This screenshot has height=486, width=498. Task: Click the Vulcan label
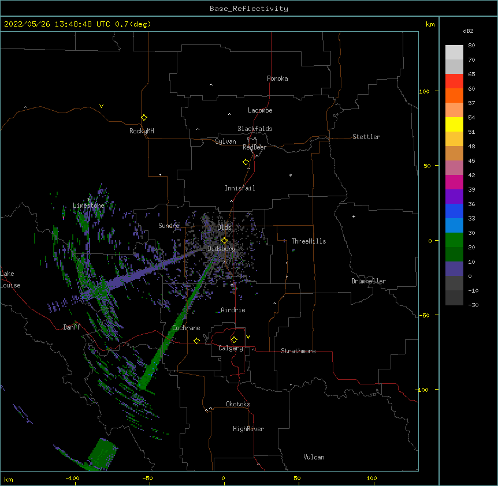[314, 457]
